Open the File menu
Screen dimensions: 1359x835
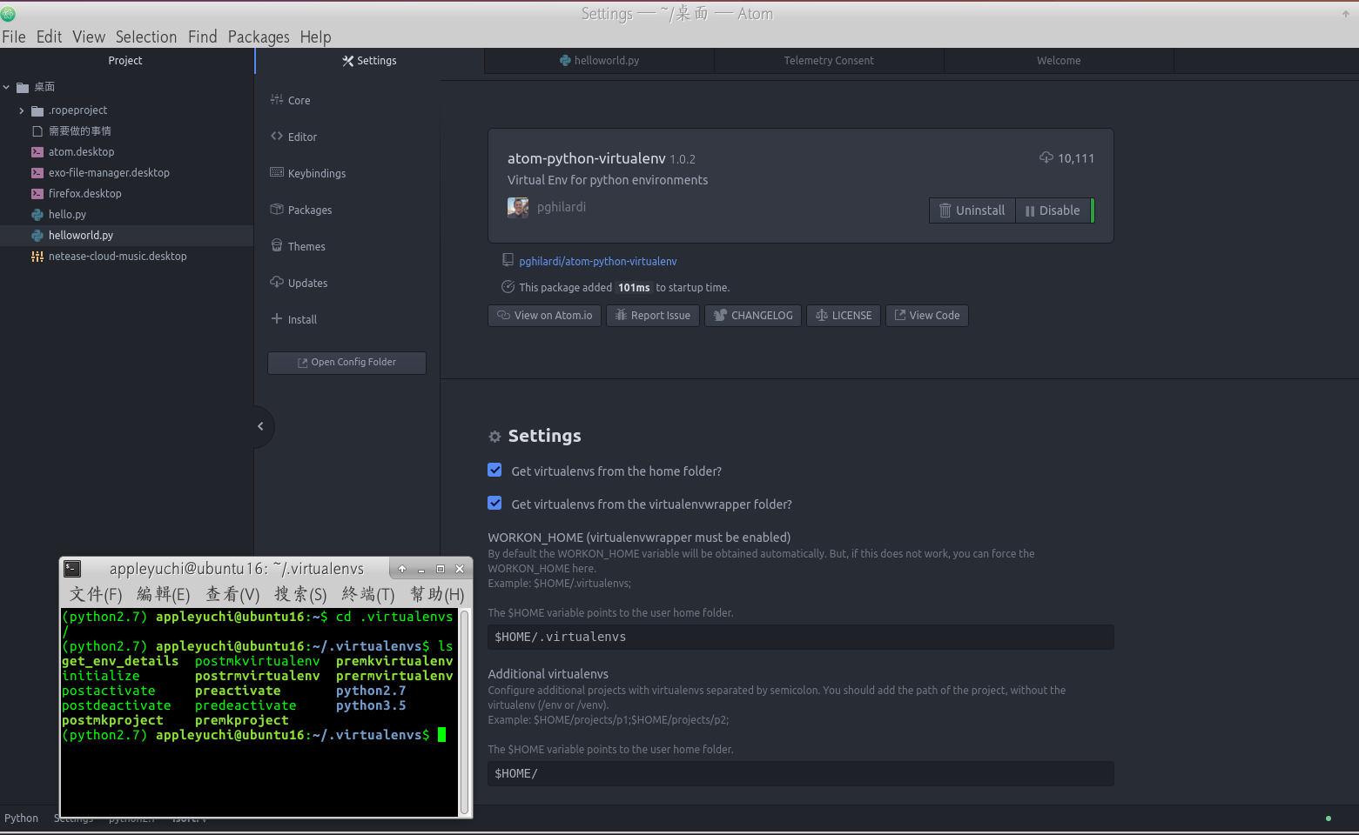tap(14, 37)
